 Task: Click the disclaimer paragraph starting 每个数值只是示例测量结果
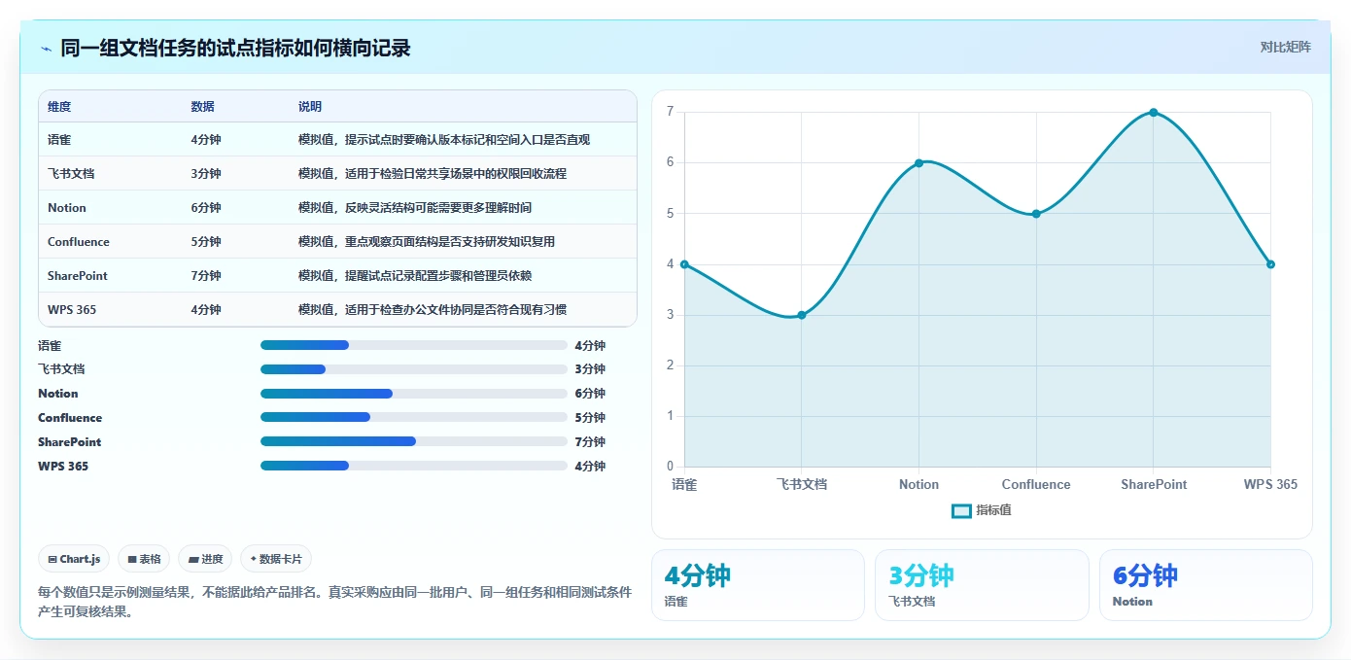pyautogui.click(x=335, y=602)
